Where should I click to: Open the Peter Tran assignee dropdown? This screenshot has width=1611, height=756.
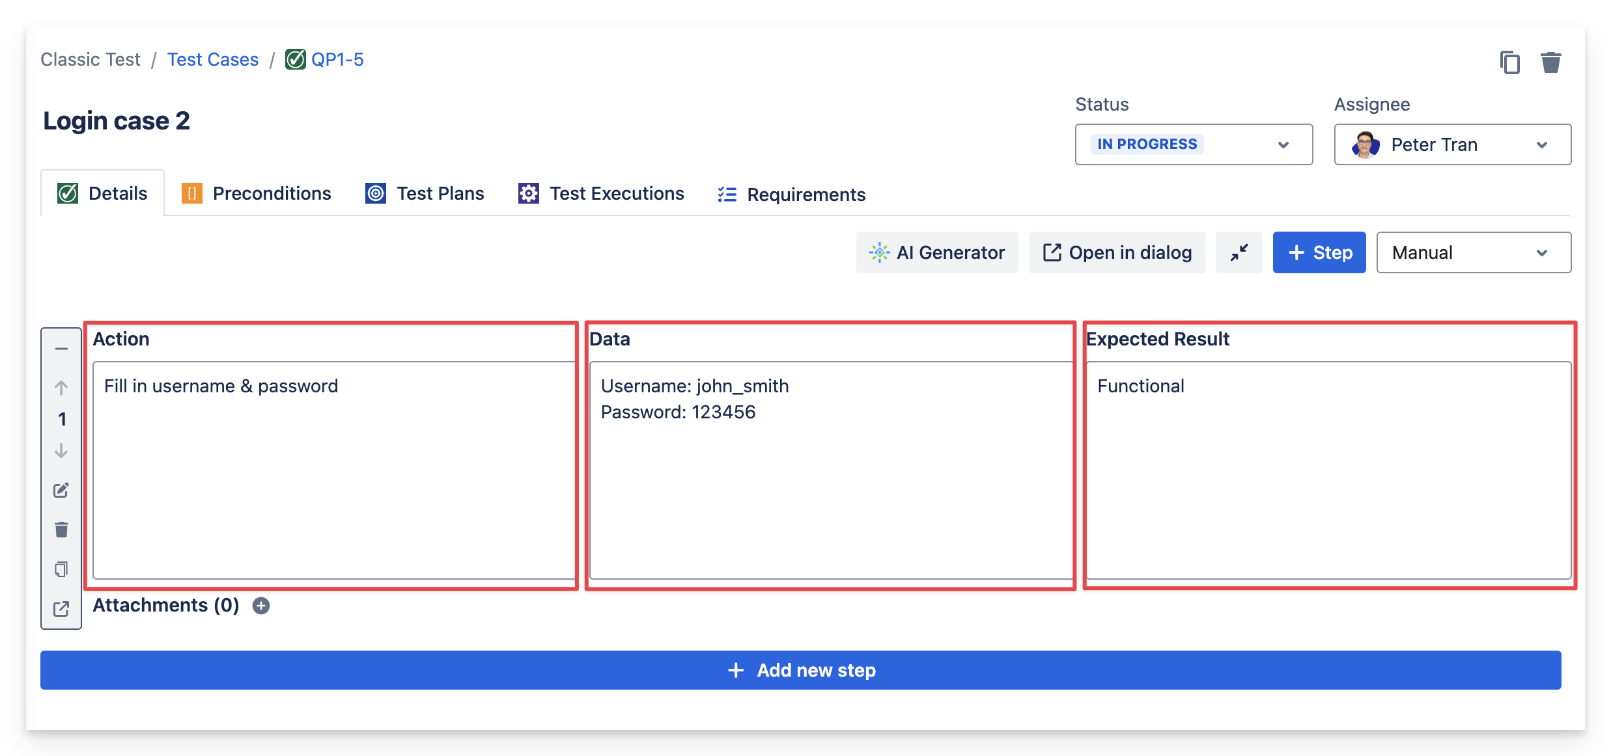(1452, 144)
